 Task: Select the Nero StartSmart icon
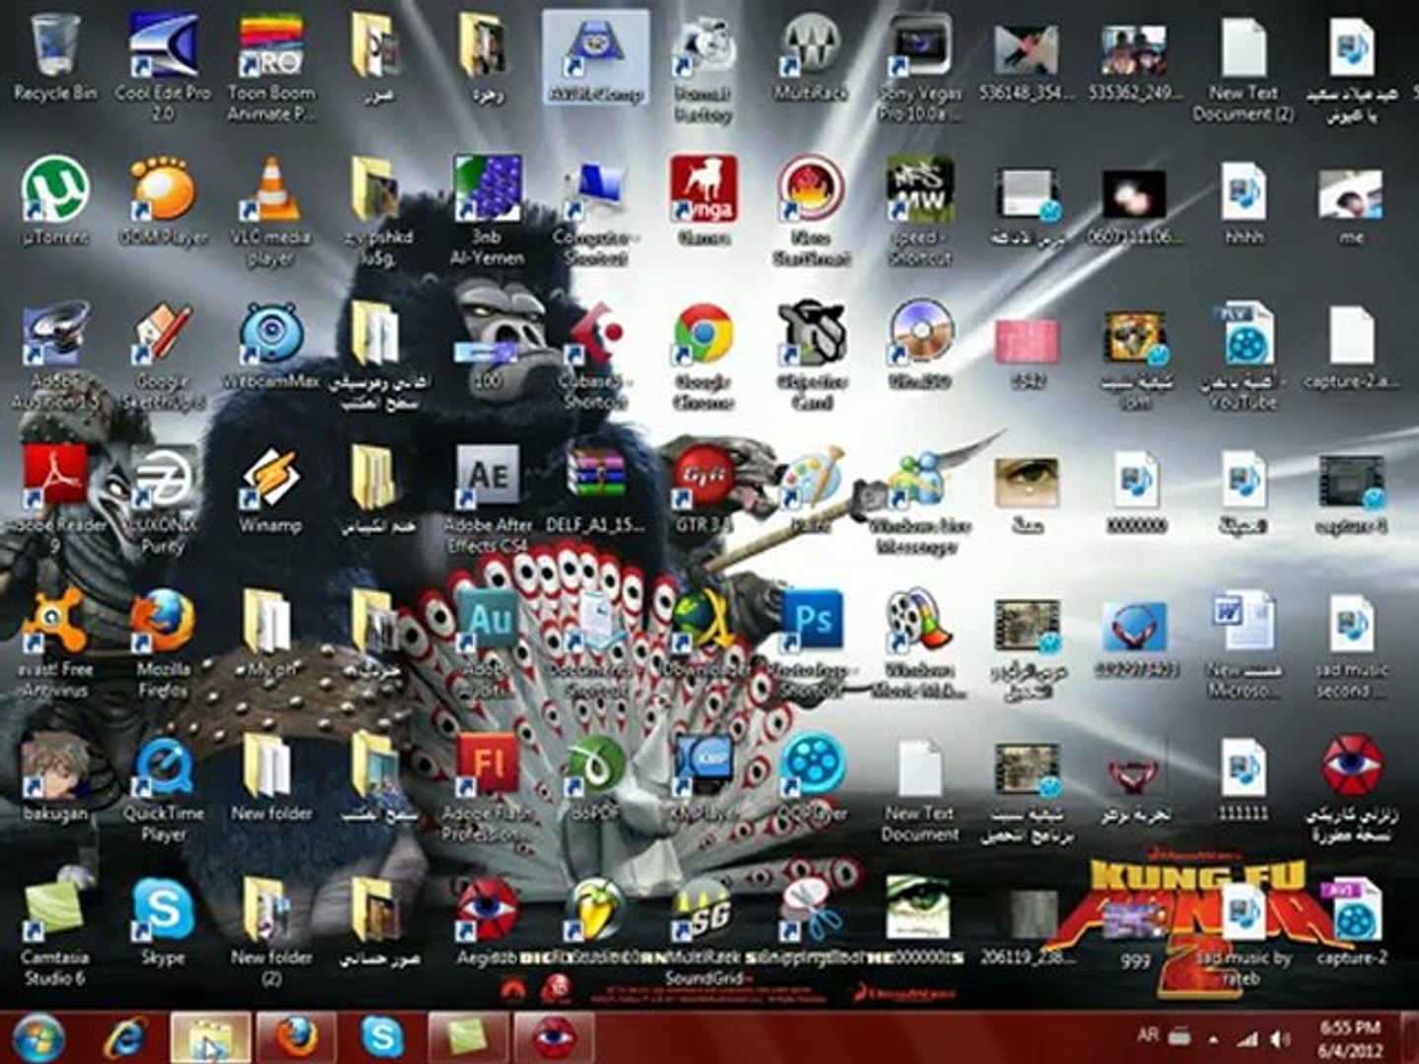811,211
